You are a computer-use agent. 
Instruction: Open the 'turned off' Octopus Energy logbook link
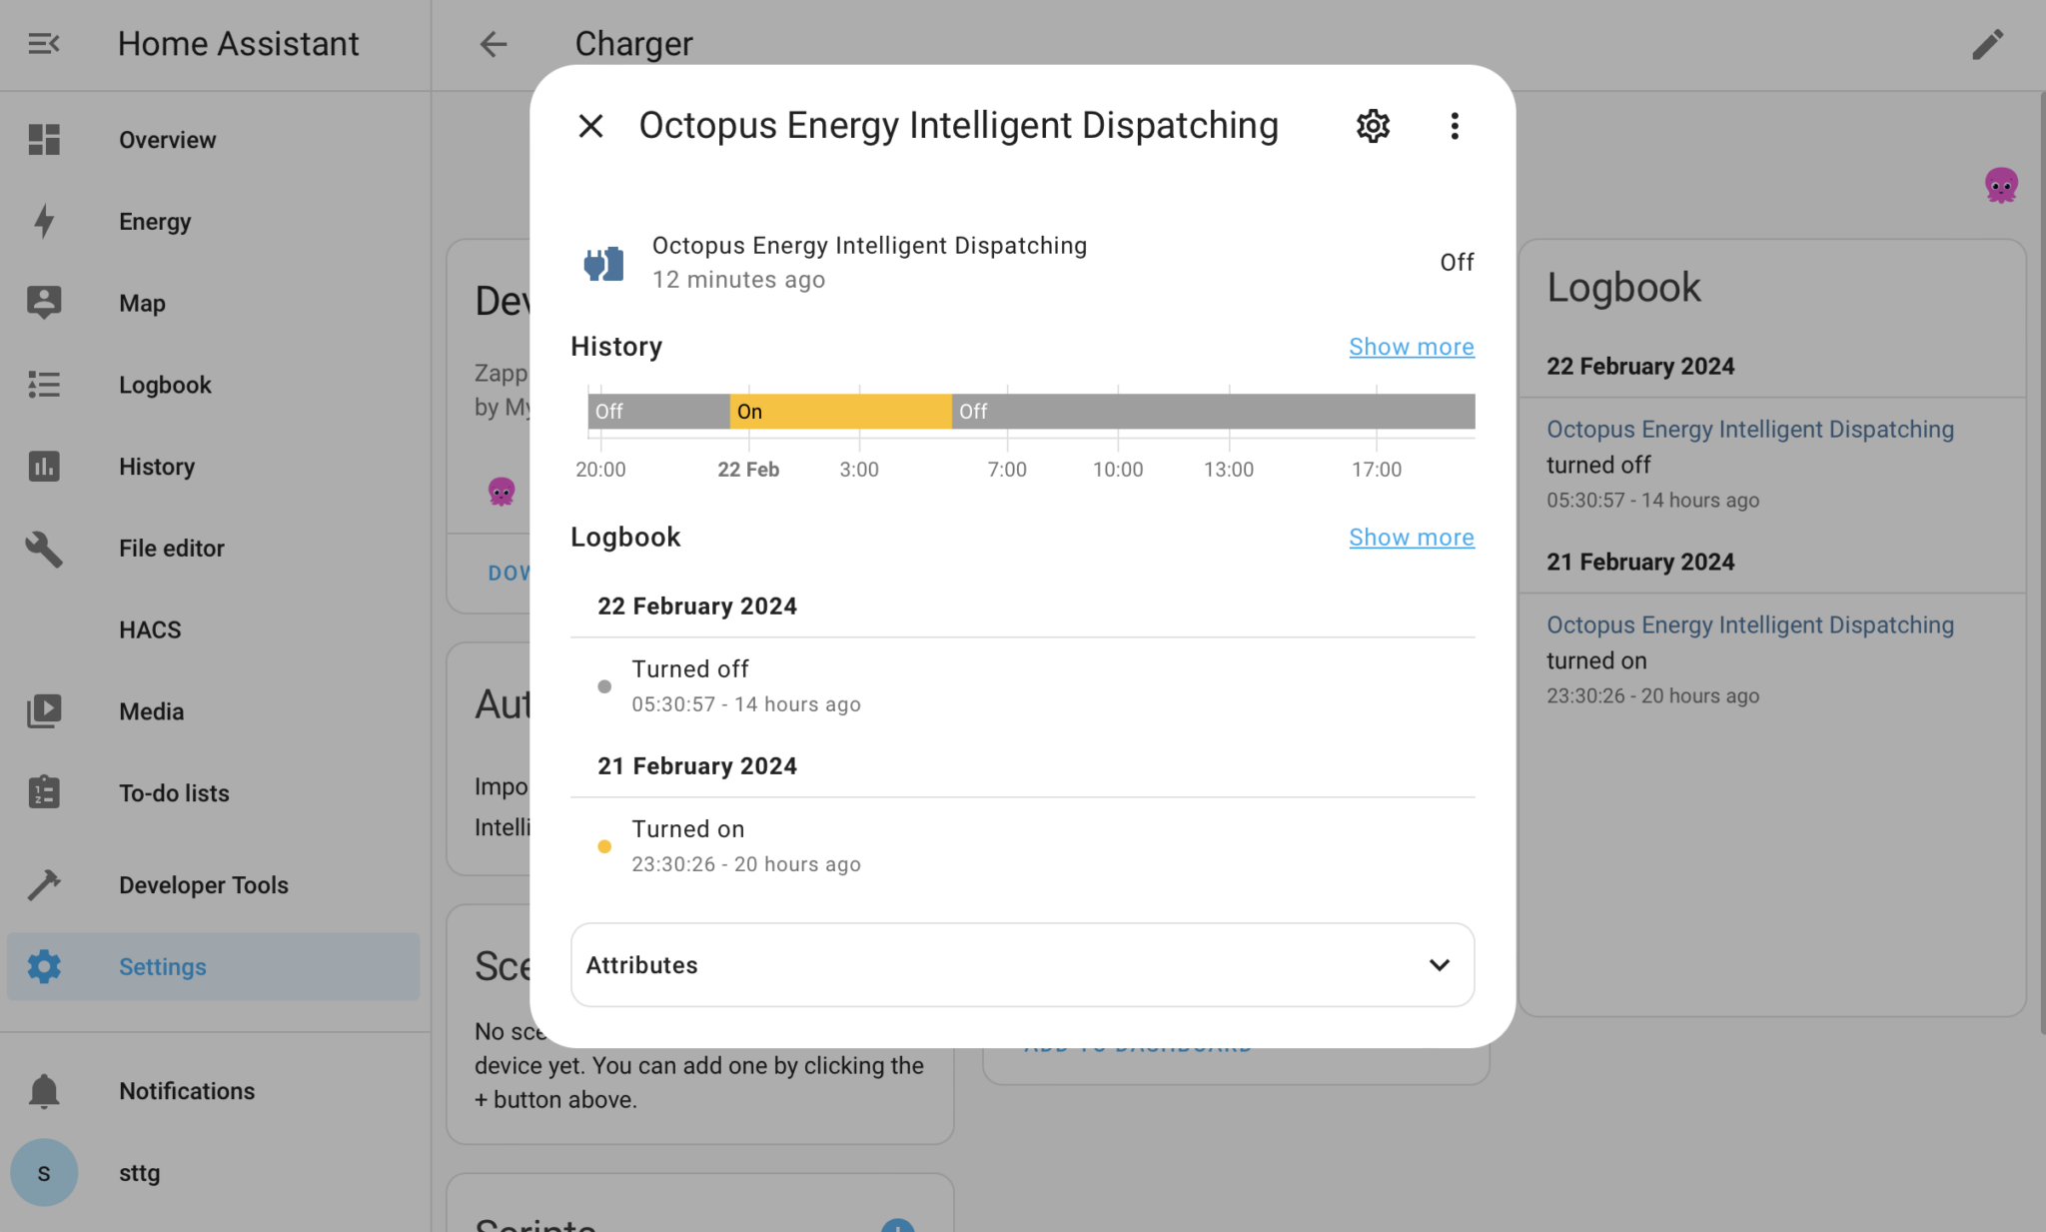point(1749,429)
